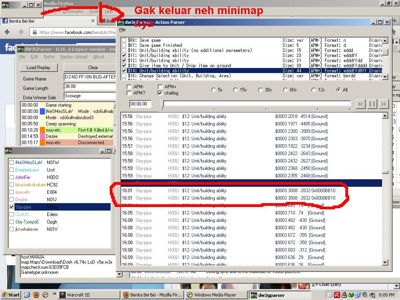Screen dimensions: 400x300
Task: Select the All interval radio button
Action: coord(339,90)
